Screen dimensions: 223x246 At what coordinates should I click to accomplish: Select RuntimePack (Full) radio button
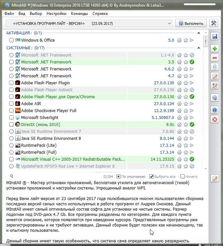[11, 152]
